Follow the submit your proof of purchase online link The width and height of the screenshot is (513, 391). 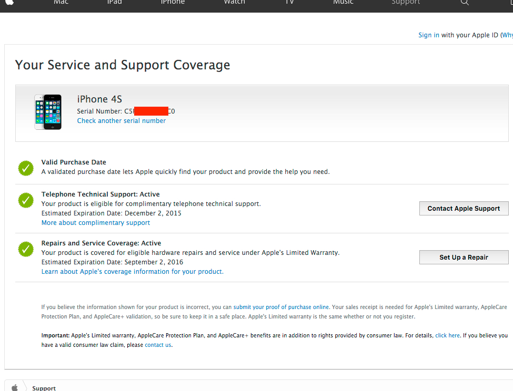point(281,307)
